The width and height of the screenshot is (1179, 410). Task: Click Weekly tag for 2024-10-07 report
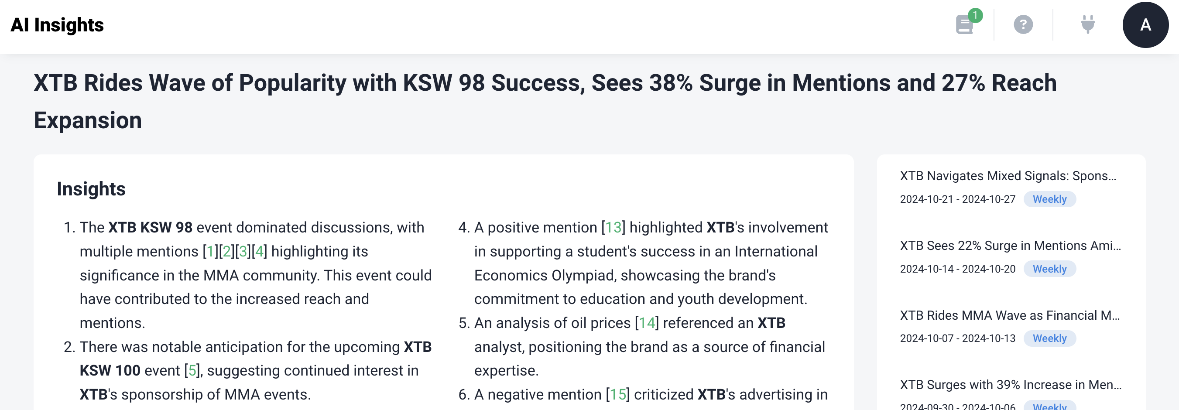1049,338
